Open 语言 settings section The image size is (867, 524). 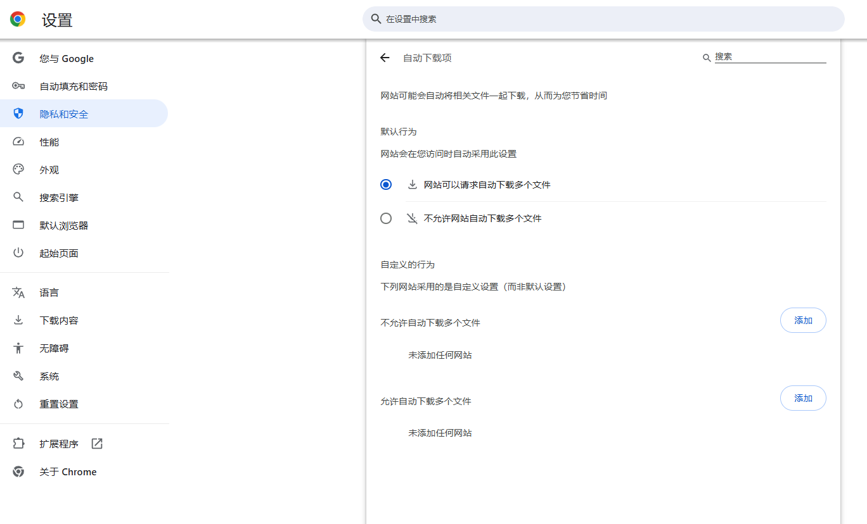(84, 292)
